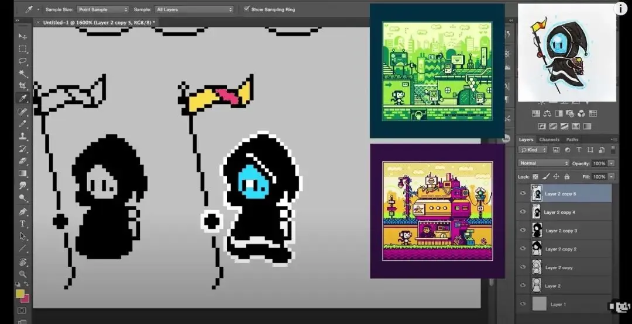Toggle lock all padlock
This screenshot has width=632, height=324.
click(566, 176)
